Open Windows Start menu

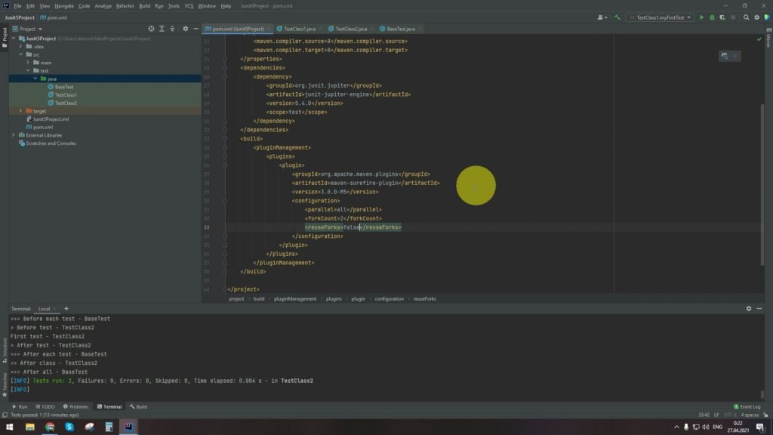[9, 427]
